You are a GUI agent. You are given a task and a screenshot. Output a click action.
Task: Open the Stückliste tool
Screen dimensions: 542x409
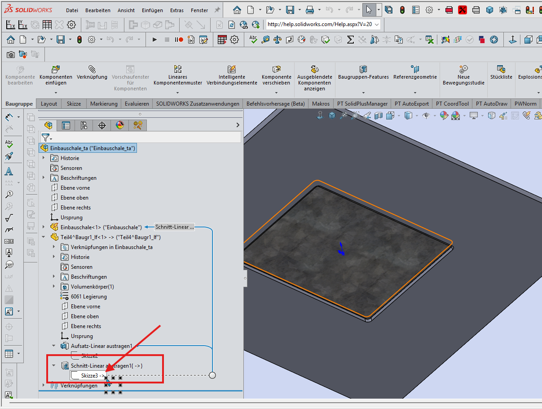point(501,70)
